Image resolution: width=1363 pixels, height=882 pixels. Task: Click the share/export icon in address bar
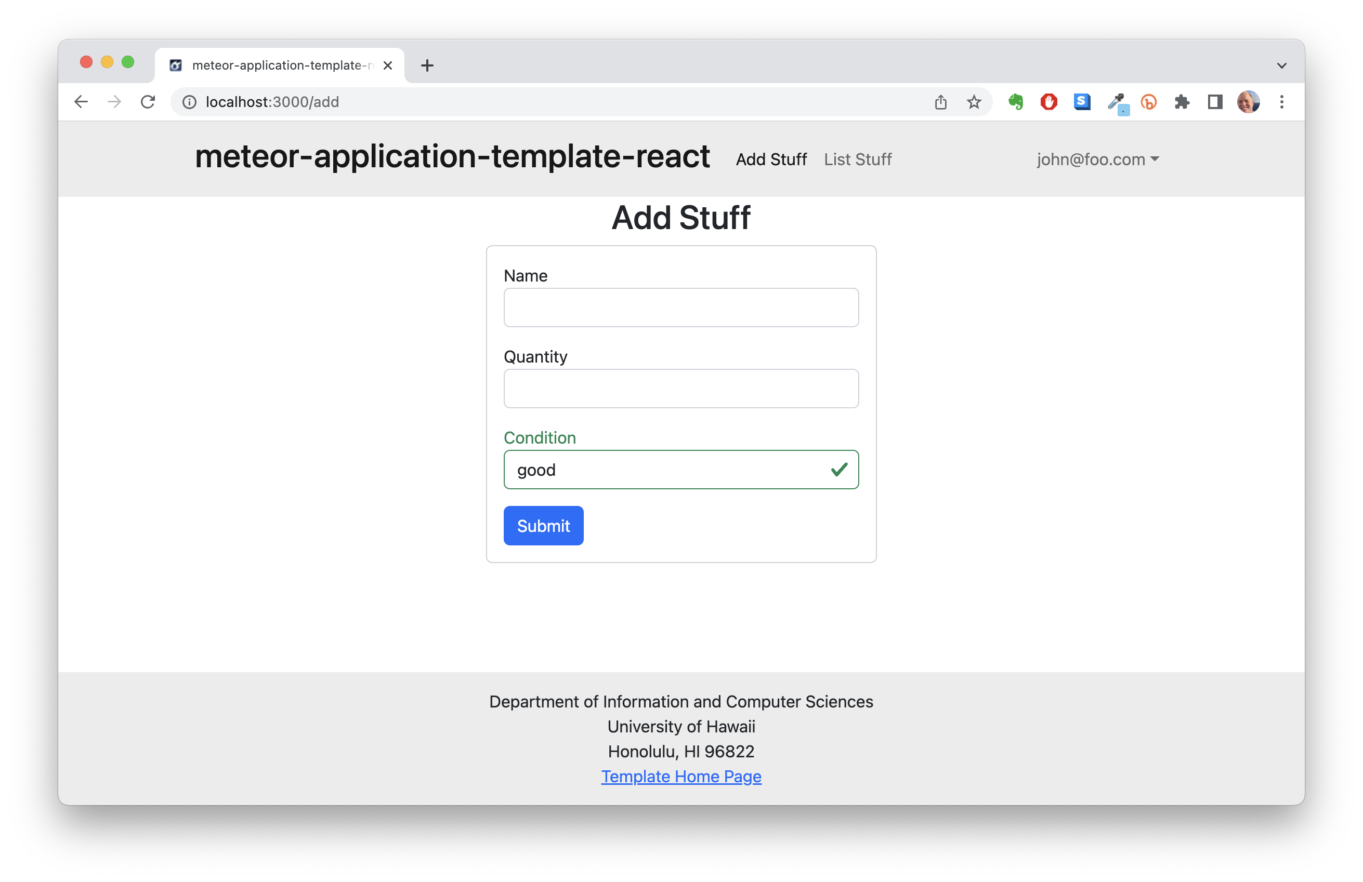point(940,101)
